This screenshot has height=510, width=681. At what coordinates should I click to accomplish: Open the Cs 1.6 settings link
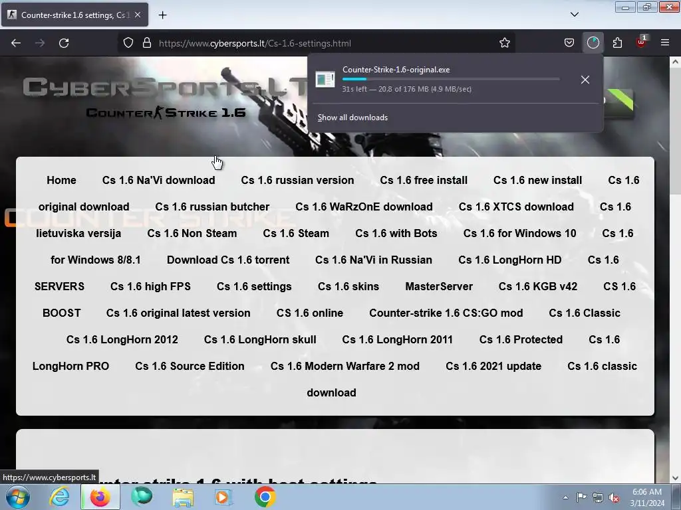(x=254, y=287)
